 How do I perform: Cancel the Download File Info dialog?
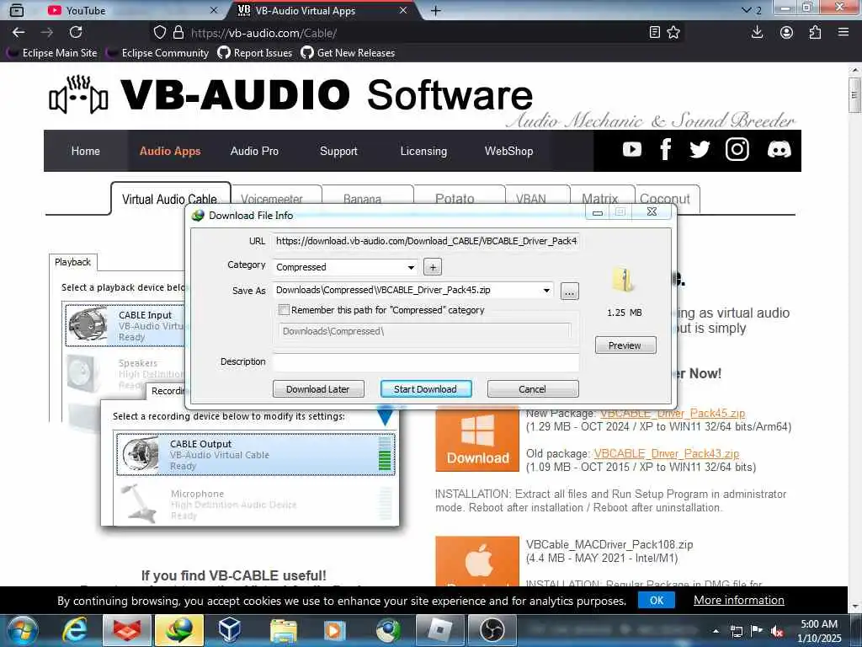point(533,389)
